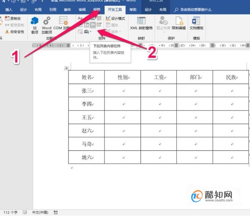250x216 pixels.
Task: Insert combo box content control
Action: tap(87, 25)
